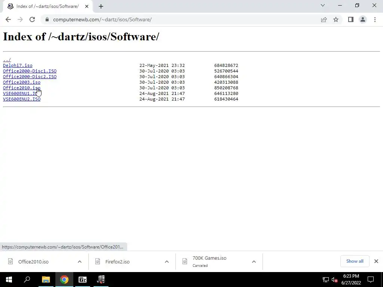Select date 22-May-2021 23:32

pos(162,65)
